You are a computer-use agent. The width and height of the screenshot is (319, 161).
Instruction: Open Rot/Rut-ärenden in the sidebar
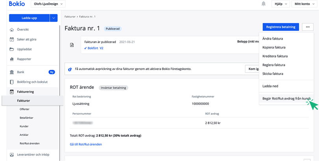(x=30, y=143)
